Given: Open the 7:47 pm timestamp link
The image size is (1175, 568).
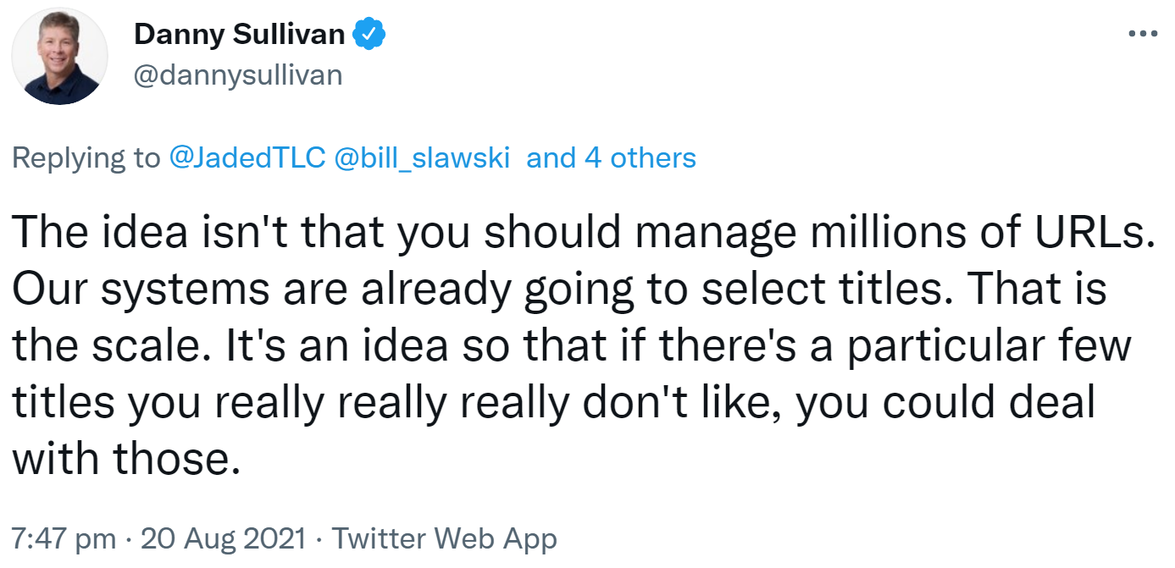Looking at the screenshot, I should click(65, 538).
